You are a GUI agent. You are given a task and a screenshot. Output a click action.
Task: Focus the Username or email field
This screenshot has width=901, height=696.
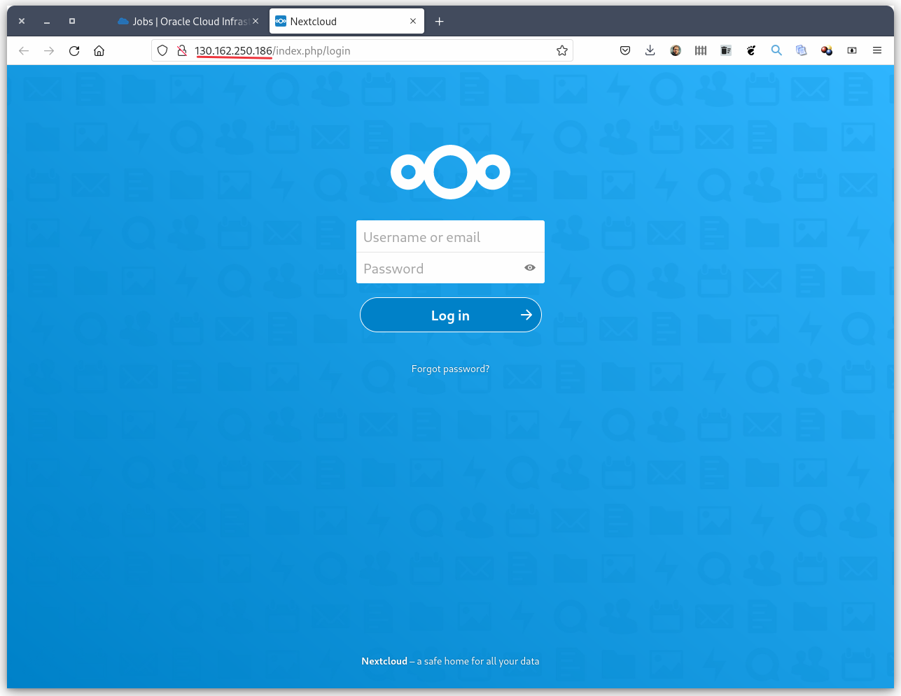pos(450,236)
